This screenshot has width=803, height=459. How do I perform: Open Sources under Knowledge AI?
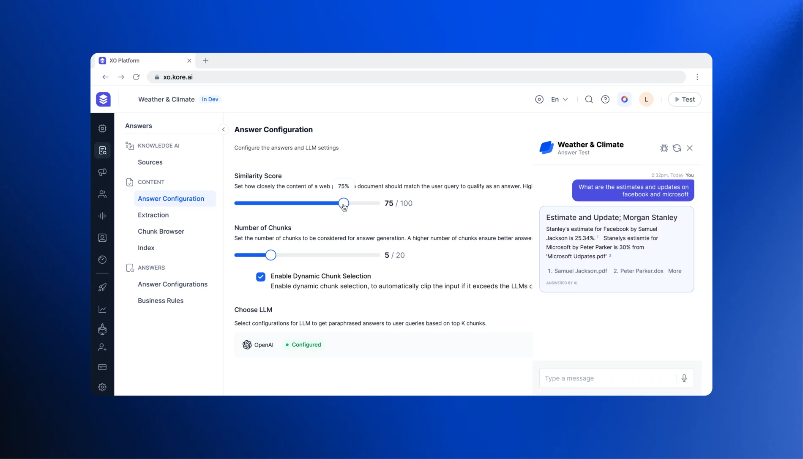[x=150, y=162]
